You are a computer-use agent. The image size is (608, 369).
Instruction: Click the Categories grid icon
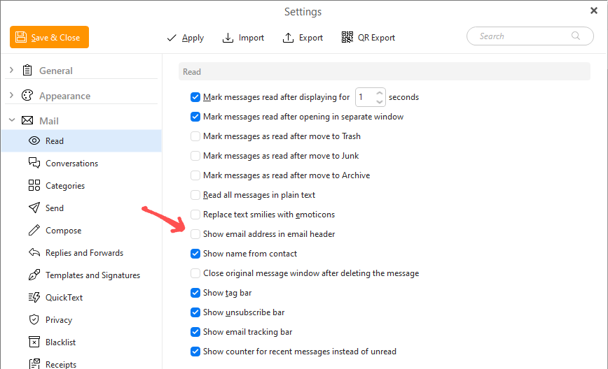[34, 185]
